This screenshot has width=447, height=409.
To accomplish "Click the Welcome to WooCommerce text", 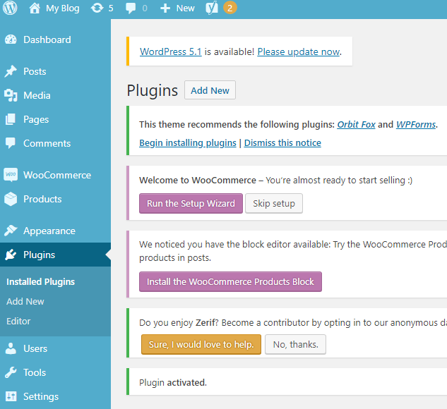I will [x=198, y=180].
